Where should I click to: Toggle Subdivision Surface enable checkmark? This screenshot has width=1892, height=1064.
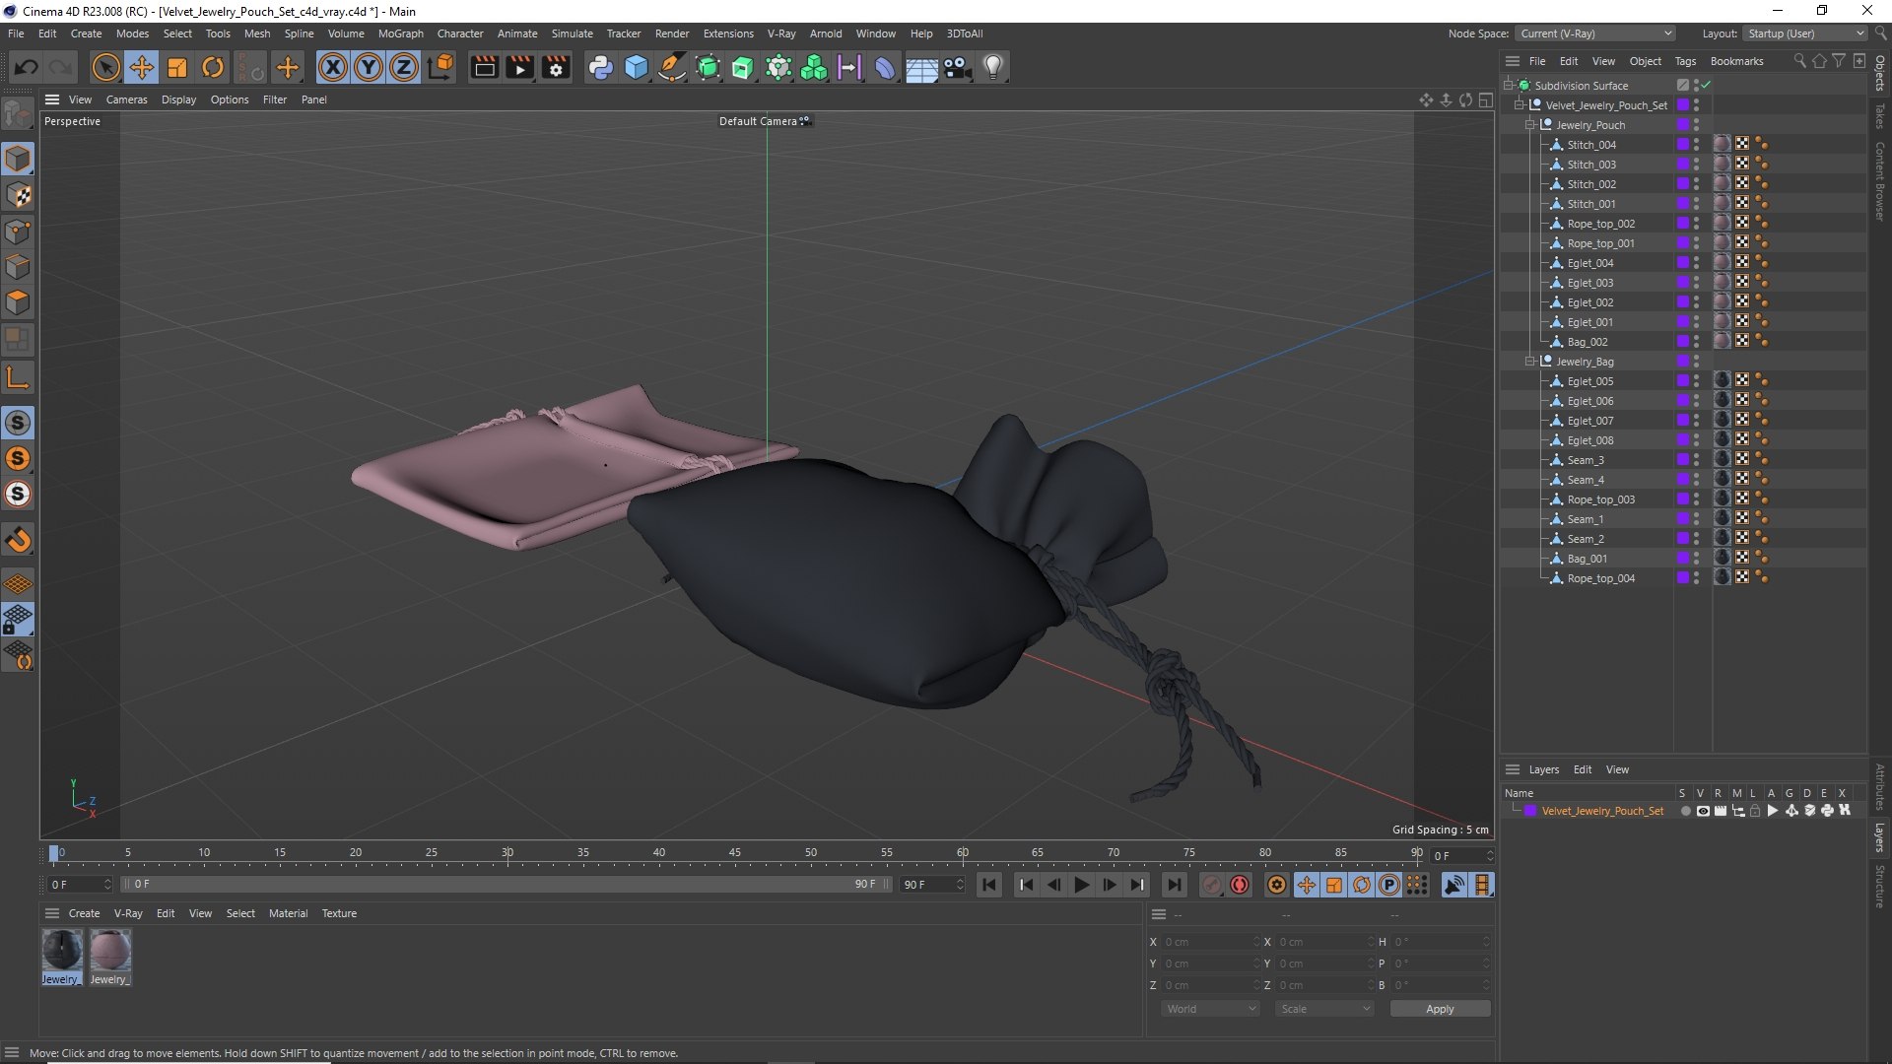point(1706,86)
